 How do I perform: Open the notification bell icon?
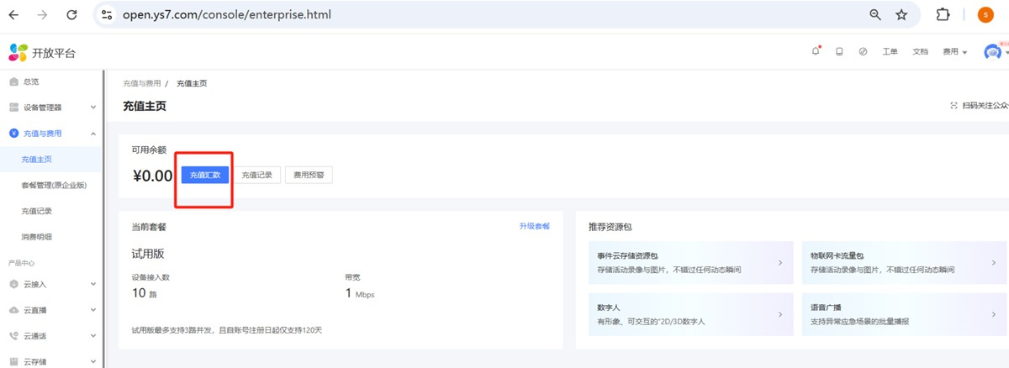tap(815, 51)
